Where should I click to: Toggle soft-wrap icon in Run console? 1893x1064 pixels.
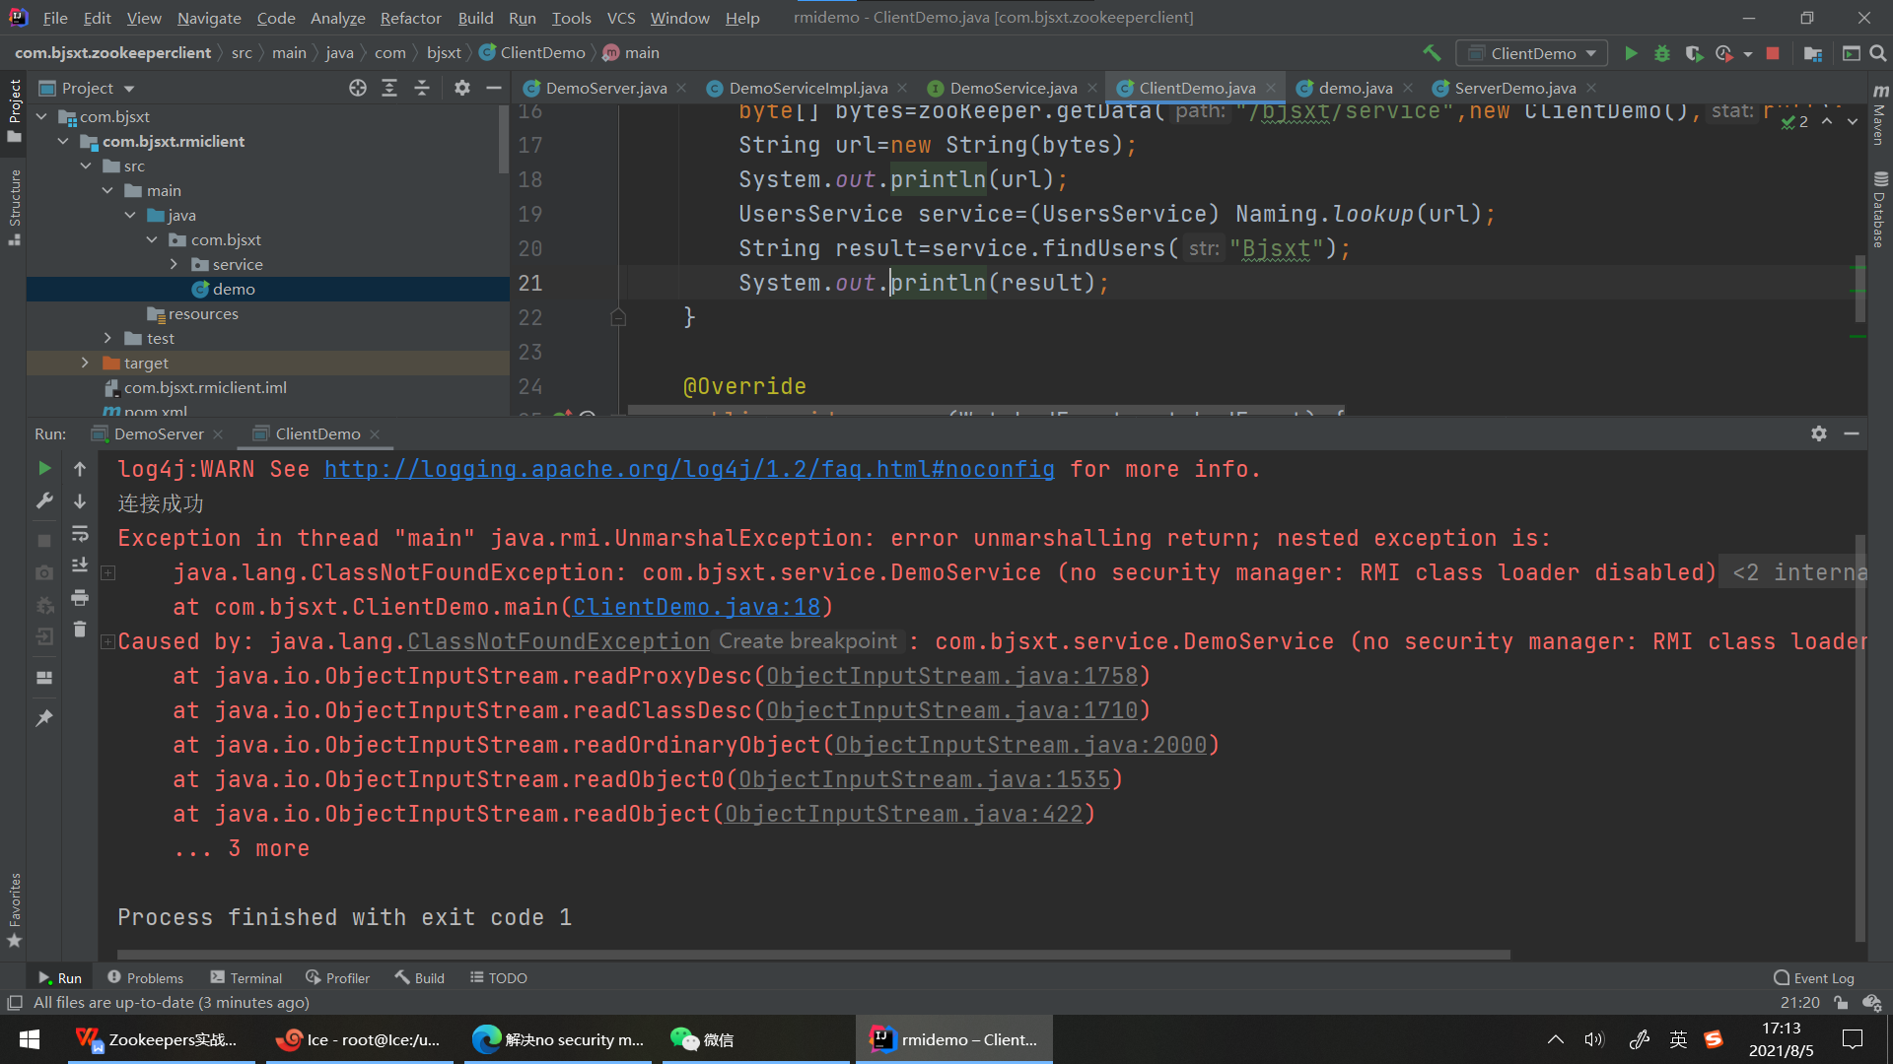80,533
